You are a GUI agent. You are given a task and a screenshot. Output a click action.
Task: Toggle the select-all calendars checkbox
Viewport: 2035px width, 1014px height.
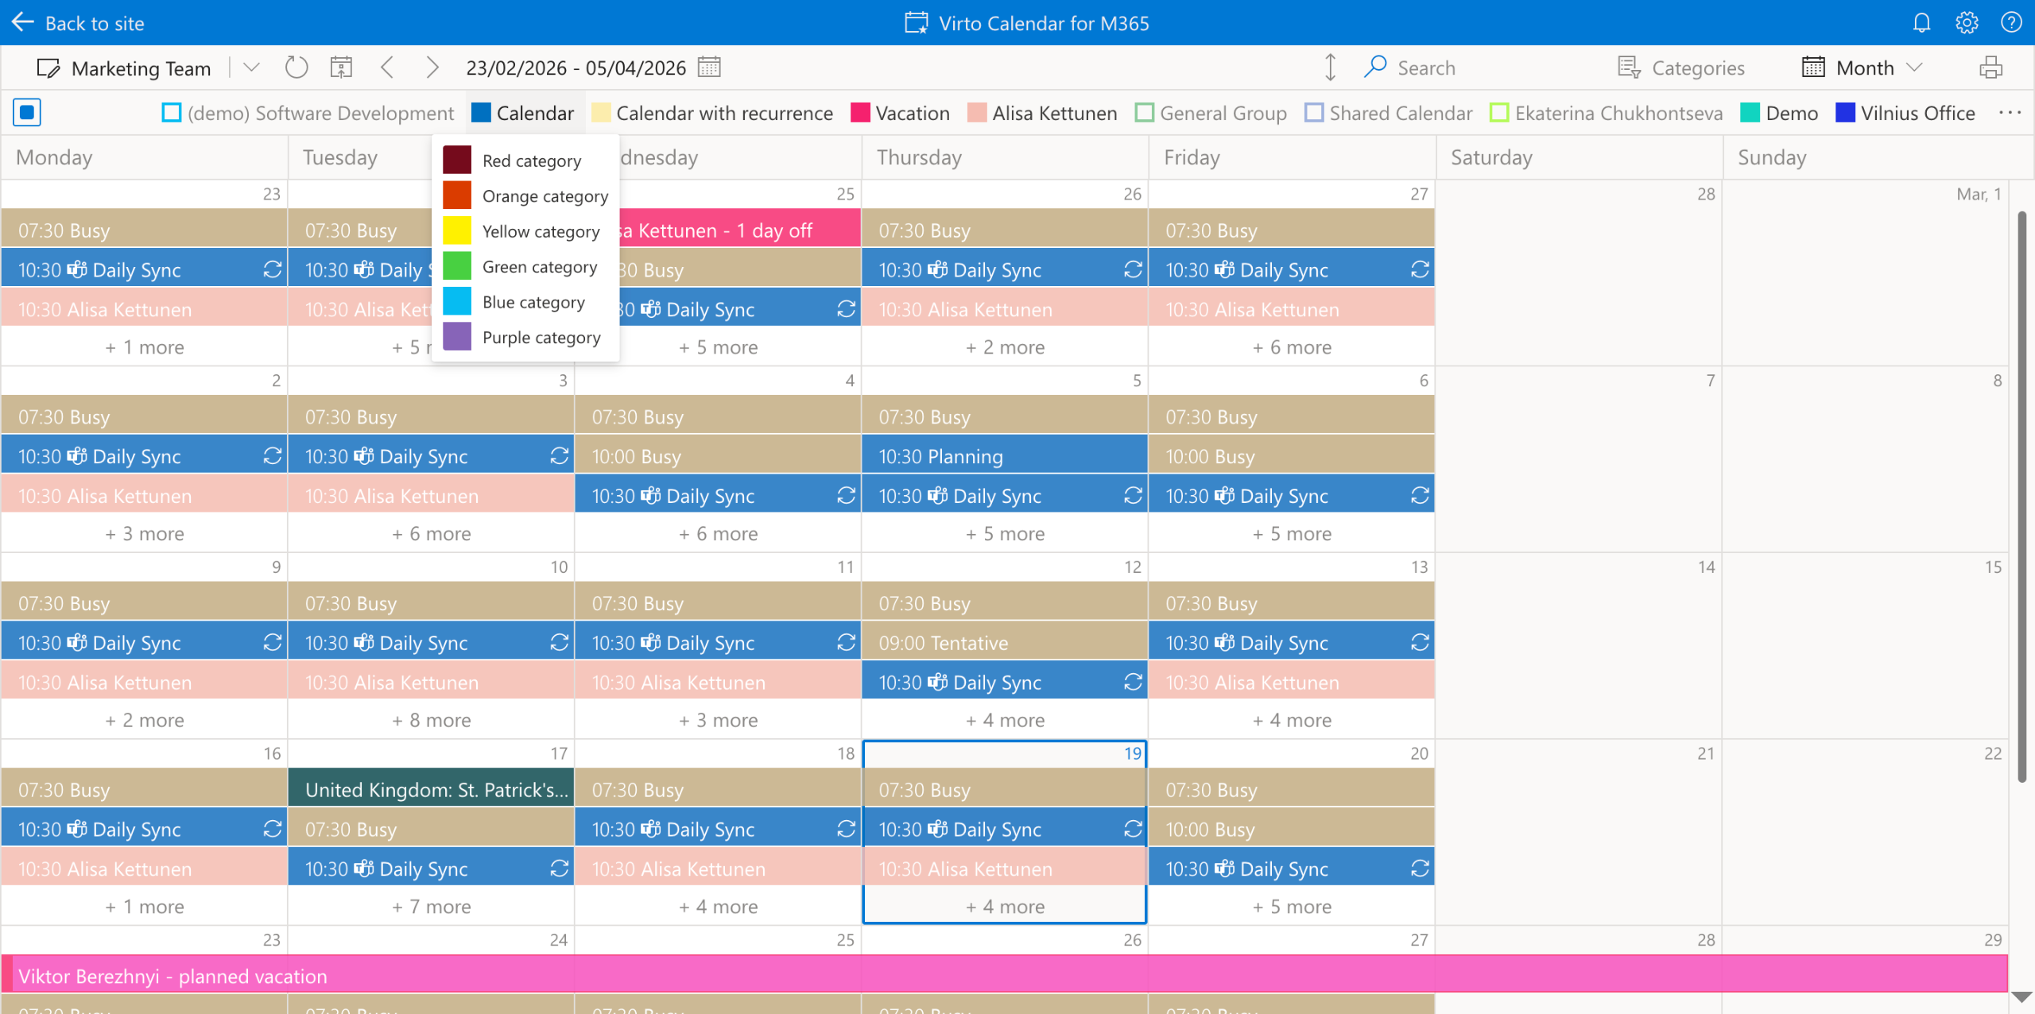pyautogui.click(x=27, y=113)
